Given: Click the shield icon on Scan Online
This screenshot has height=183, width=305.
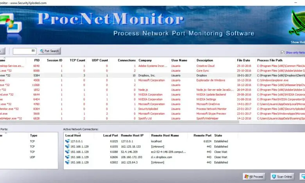Looking at the screenshot, I should [274, 177].
